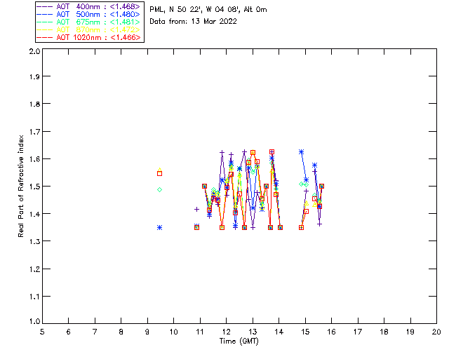Click the blue asterisk at 1.62 near 15 GMT
Image resolution: width=449 pixels, height=359 pixels.
301,151
